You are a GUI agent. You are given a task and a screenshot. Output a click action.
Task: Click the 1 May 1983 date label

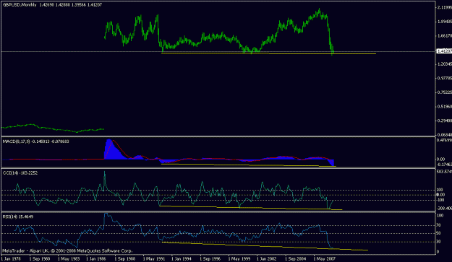click(69, 258)
